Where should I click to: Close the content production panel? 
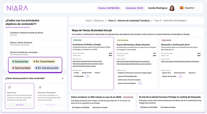click(x=63, y=78)
